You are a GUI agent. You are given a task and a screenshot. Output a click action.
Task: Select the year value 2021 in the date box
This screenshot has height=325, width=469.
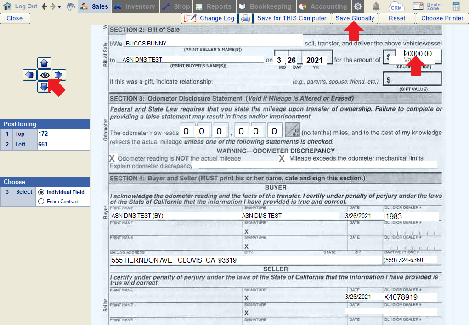[314, 61]
